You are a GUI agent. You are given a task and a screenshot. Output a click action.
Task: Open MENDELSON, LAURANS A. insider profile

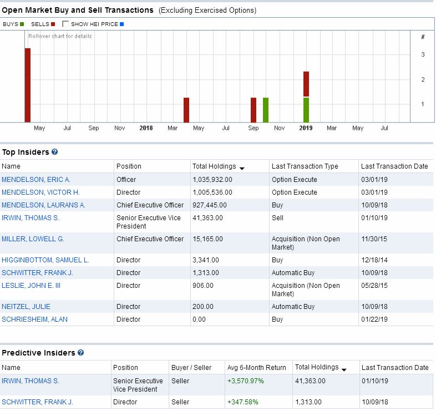43,205
